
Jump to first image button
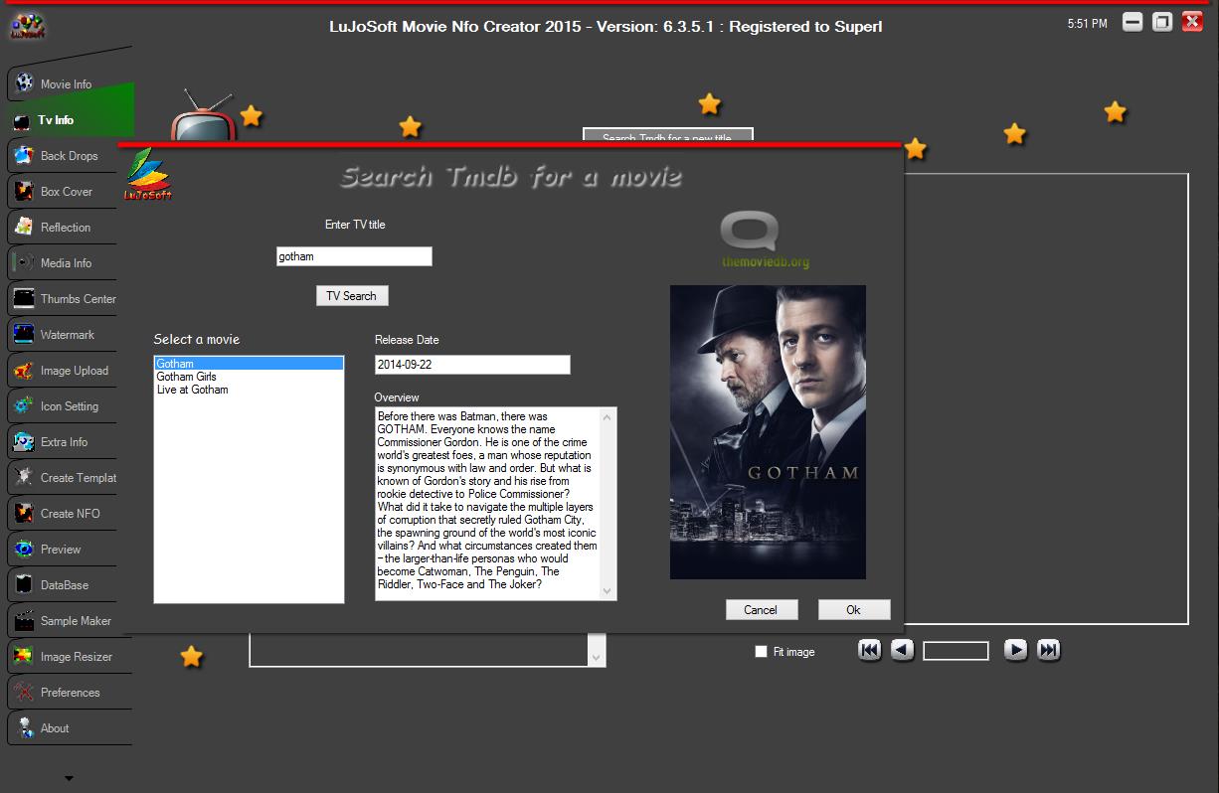tap(869, 650)
